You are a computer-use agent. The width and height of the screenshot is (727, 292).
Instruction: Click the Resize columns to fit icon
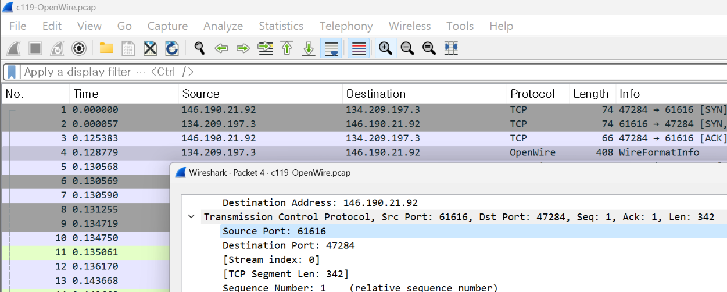pyautogui.click(x=451, y=48)
